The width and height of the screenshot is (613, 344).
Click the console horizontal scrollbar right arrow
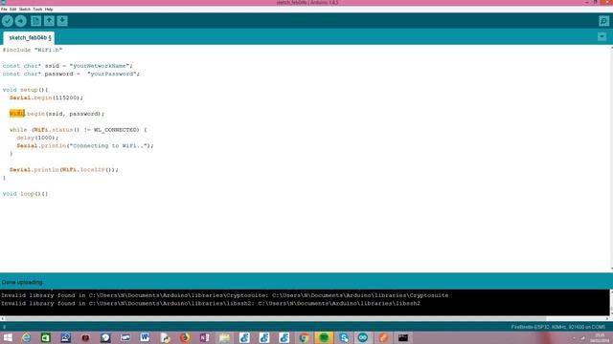coord(607,318)
